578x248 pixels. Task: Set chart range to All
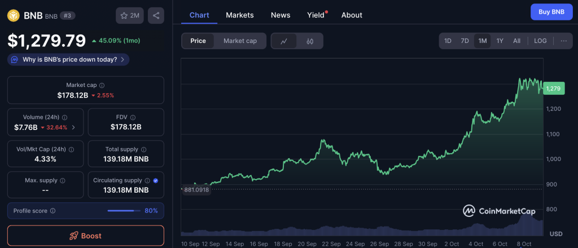click(517, 41)
